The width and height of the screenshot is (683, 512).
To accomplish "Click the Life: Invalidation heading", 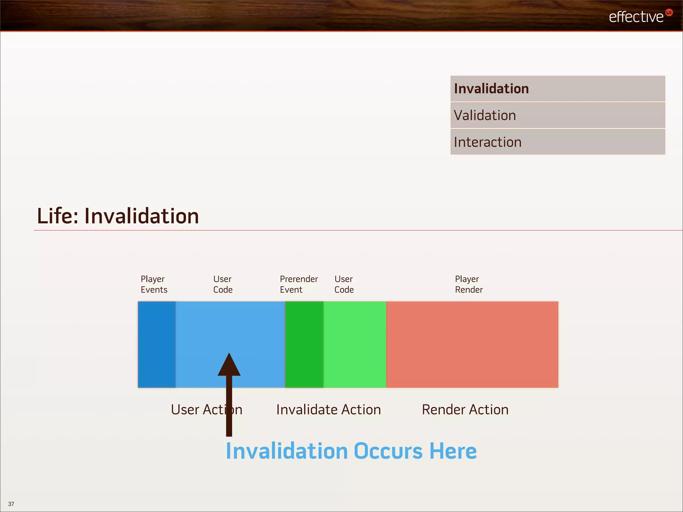I will (118, 216).
